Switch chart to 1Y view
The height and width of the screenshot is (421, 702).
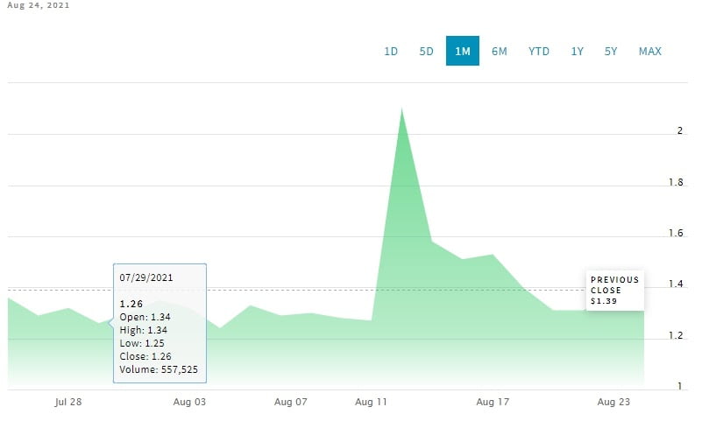(577, 51)
